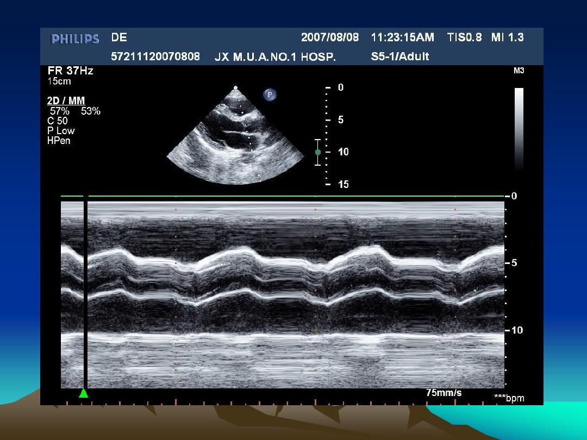Screen dimensions: 587x440
Task: Click the 'DE' patient name field
Action: pyautogui.click(x=119, y=37)
